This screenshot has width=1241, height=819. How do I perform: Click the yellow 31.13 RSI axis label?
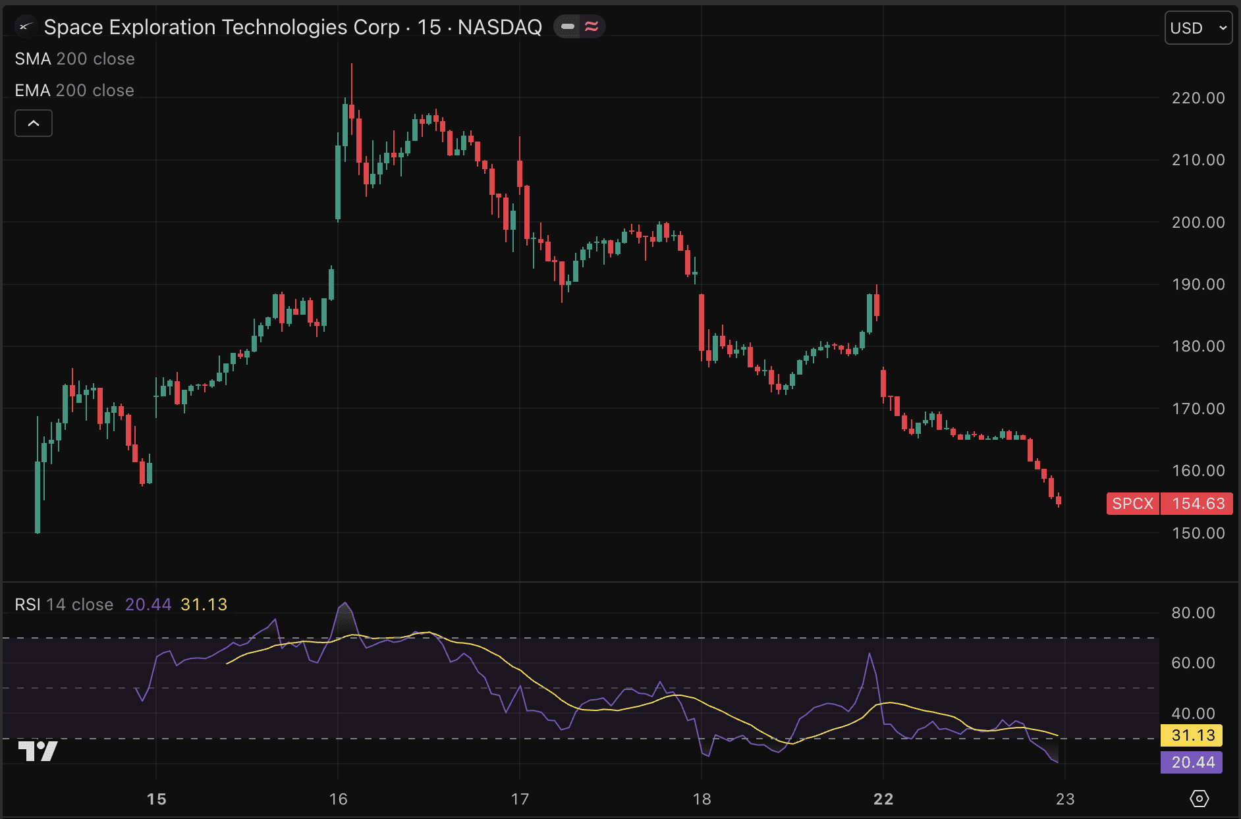click(1192, 735)
